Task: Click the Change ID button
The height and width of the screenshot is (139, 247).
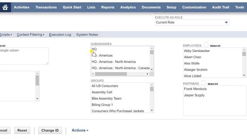Action: click(50, 131)
